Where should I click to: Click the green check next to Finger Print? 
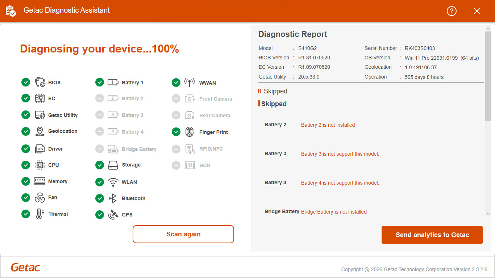coord(176,132)
